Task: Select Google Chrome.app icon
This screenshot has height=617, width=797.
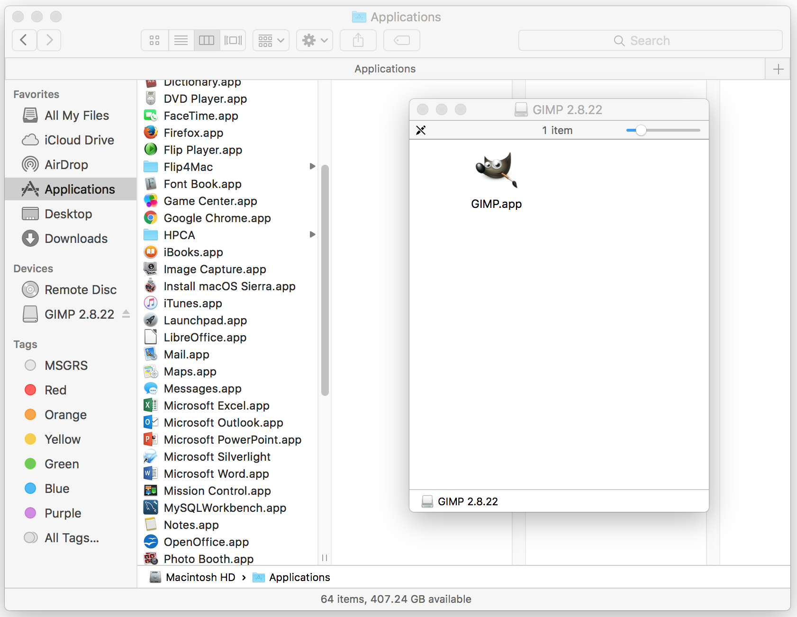Action: [x=151, y=218]
